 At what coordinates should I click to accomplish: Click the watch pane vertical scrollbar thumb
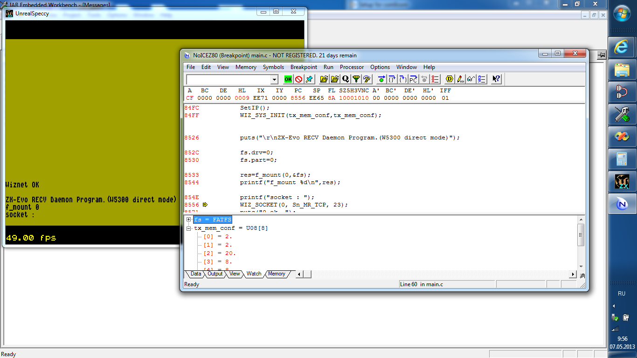[581, 234]
